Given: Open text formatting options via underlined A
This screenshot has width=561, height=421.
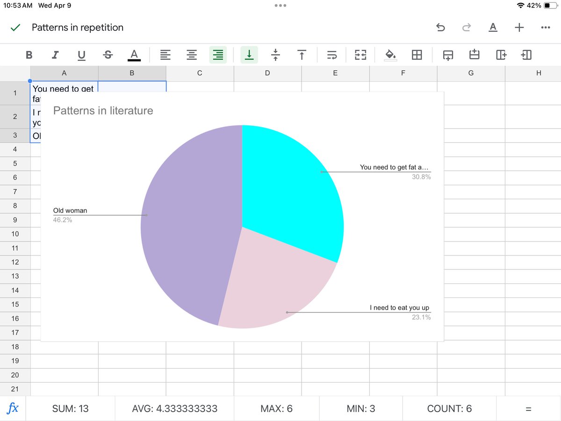Looking at the screenshot, I should [x=493, y=28].
